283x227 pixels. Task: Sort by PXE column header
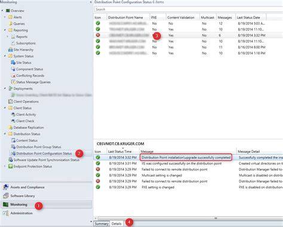pyautogui.click(x=158, y=17)
